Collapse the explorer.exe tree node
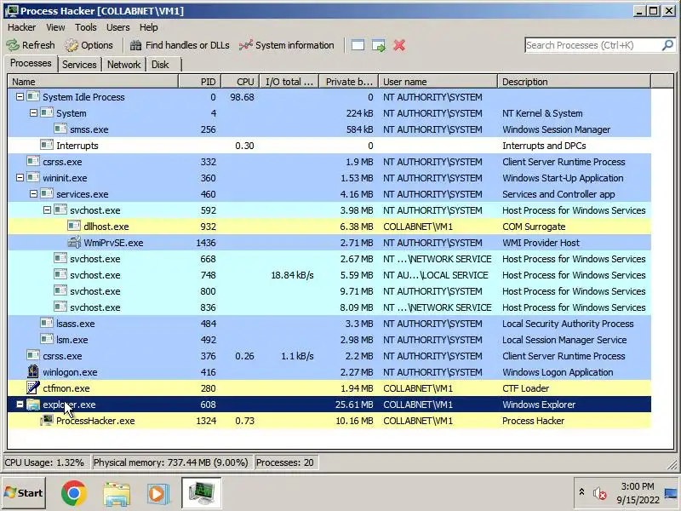The image size is (681, 511). tap(20, 404)
